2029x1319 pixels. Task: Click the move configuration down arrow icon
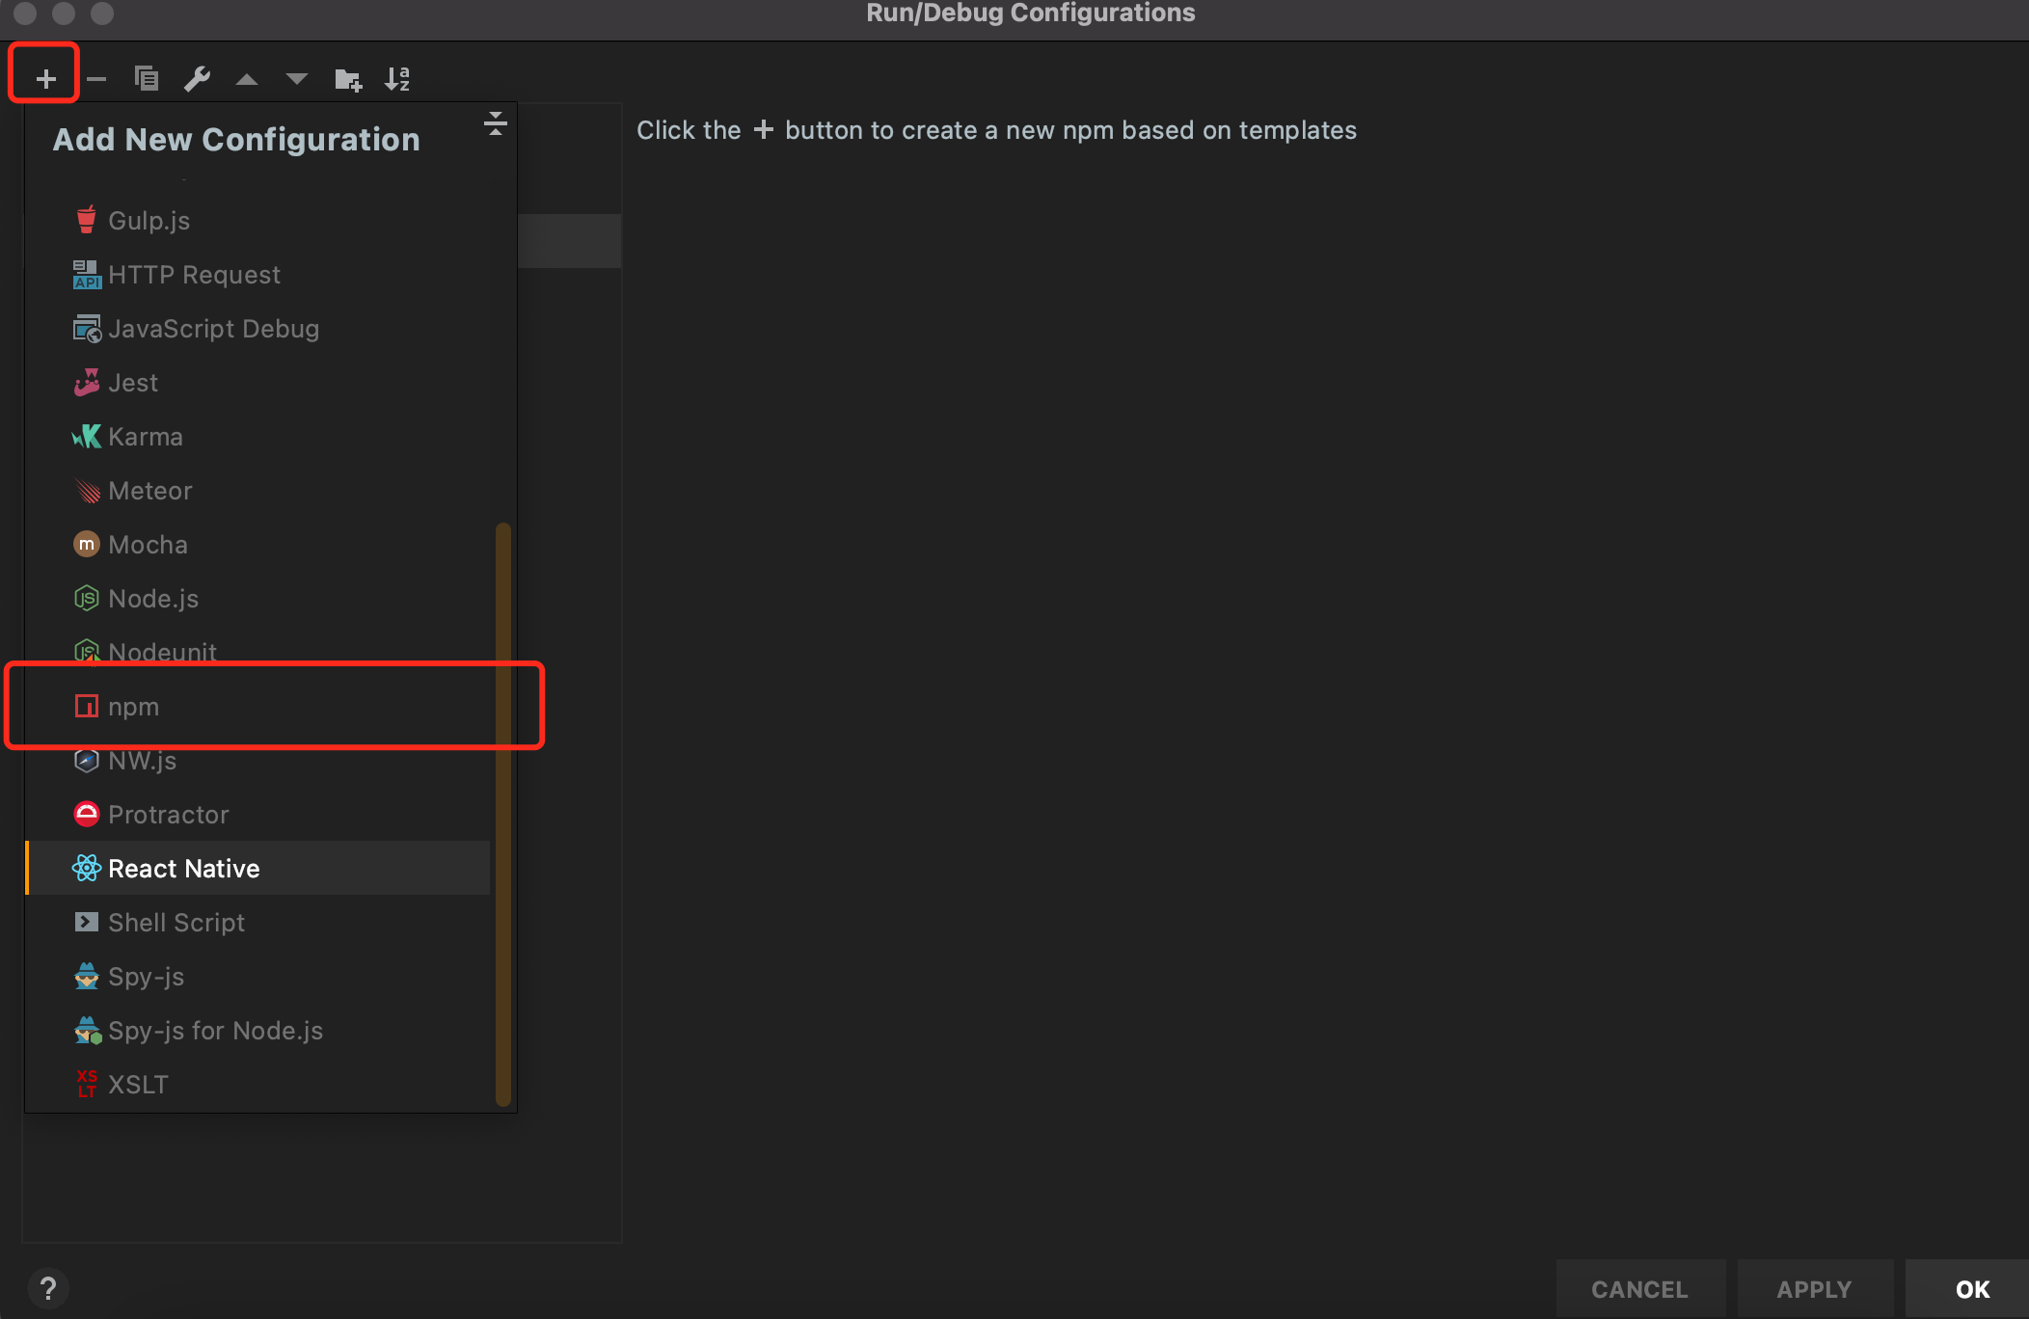tap(297, 78)
